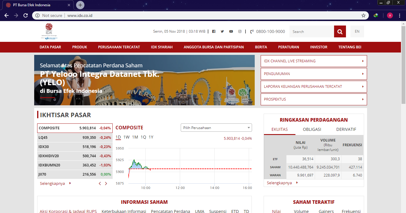The height and width of the screenshot is (213, 406).
Task: Open a new browser tab
Action: (80, 5)
